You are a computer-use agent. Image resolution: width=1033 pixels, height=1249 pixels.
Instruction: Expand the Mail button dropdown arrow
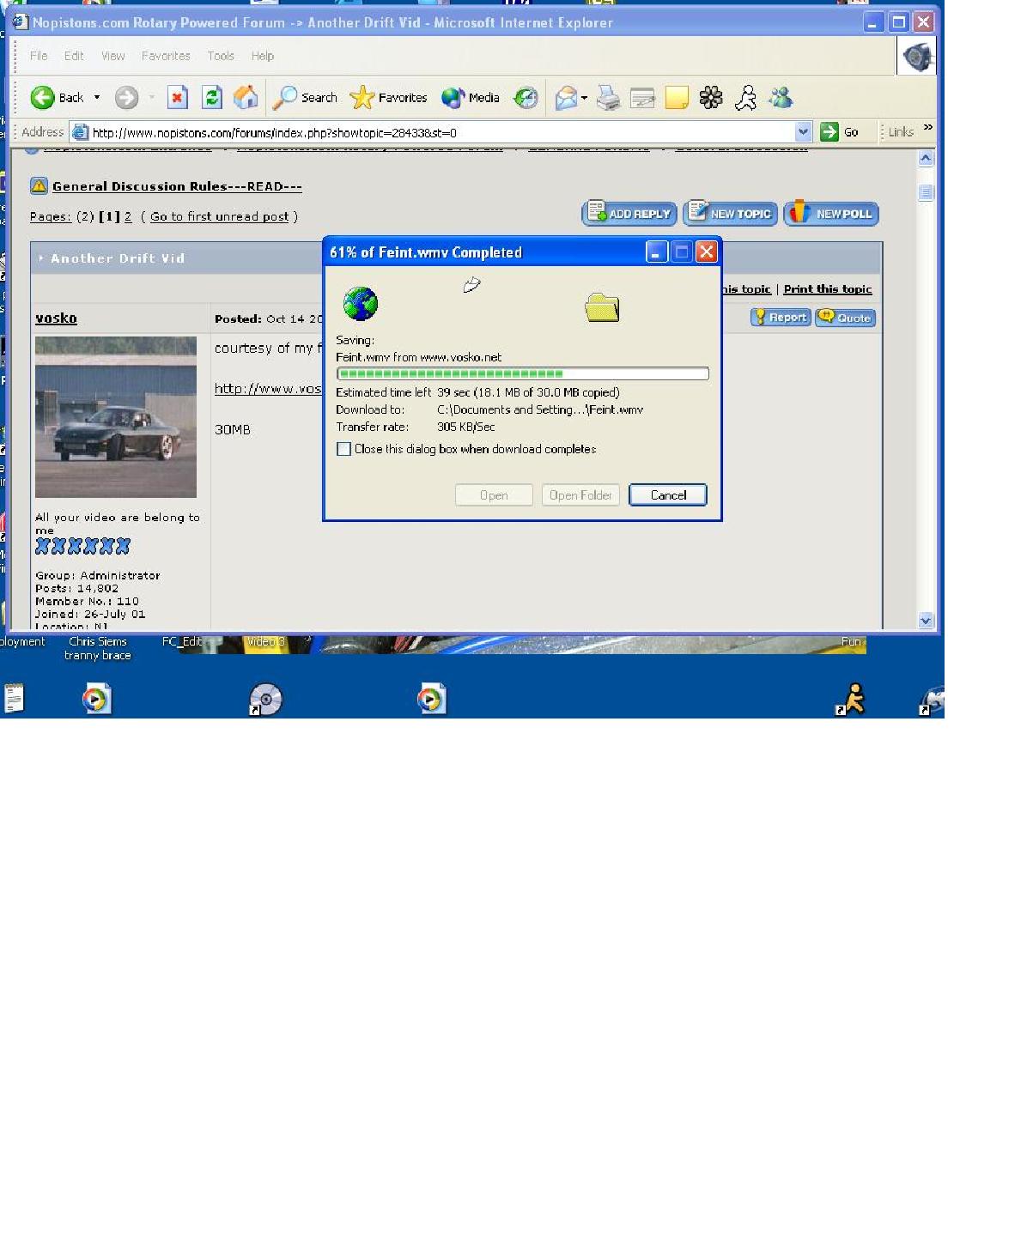tap(584, 98)
